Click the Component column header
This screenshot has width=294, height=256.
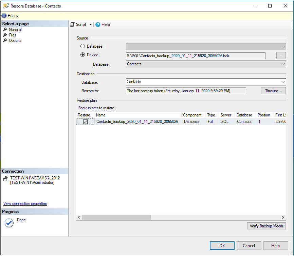coord(193,115)
